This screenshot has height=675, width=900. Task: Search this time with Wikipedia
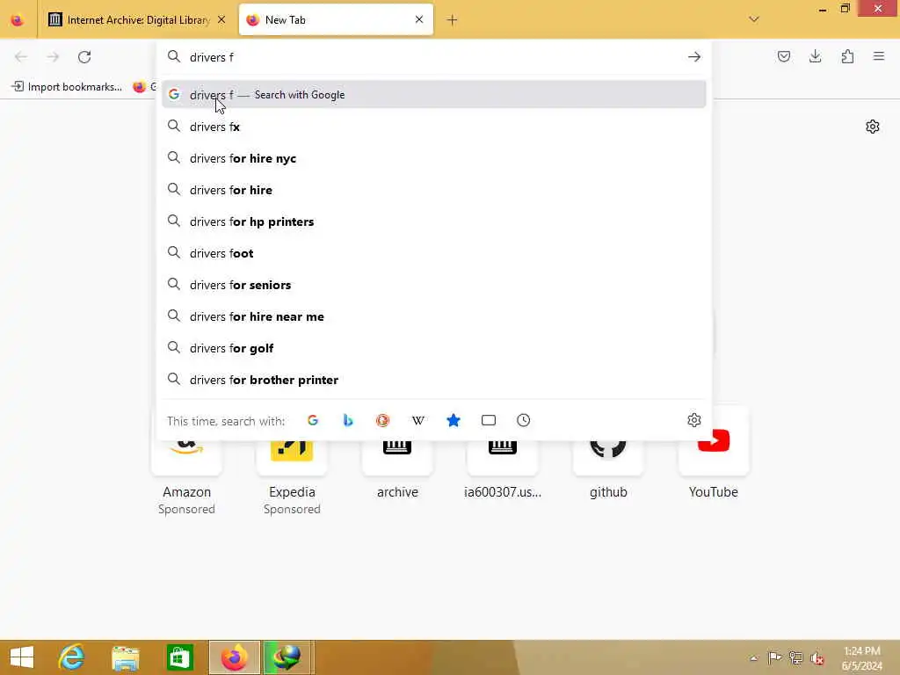418,420
